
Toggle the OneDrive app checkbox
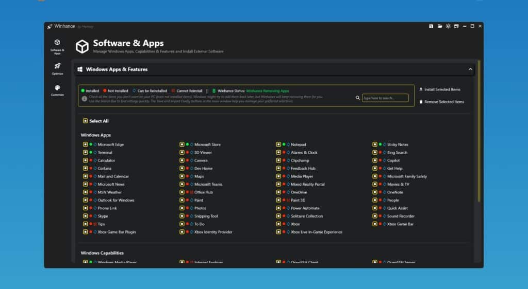pos(278,192)
